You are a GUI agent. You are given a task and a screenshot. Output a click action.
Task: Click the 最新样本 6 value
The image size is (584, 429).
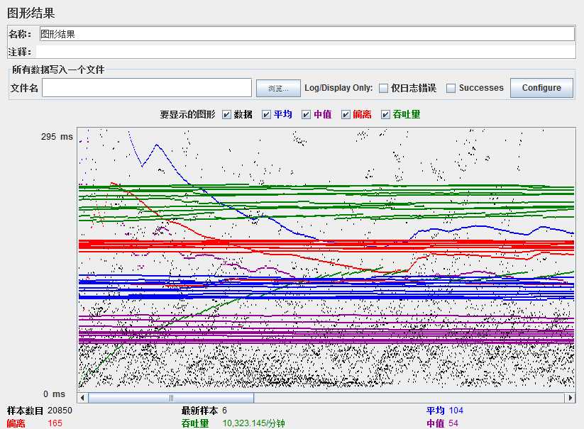tap(224, 411)
